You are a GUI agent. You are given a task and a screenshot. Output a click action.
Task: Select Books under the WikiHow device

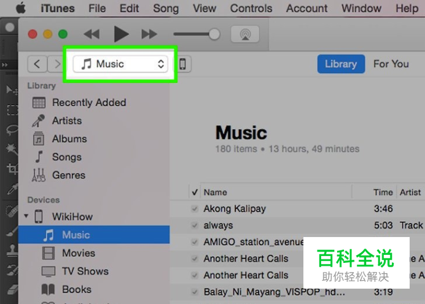(x=77, y=289)
